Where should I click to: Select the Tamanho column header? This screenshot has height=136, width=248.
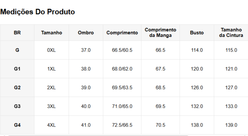coord(51,33)
